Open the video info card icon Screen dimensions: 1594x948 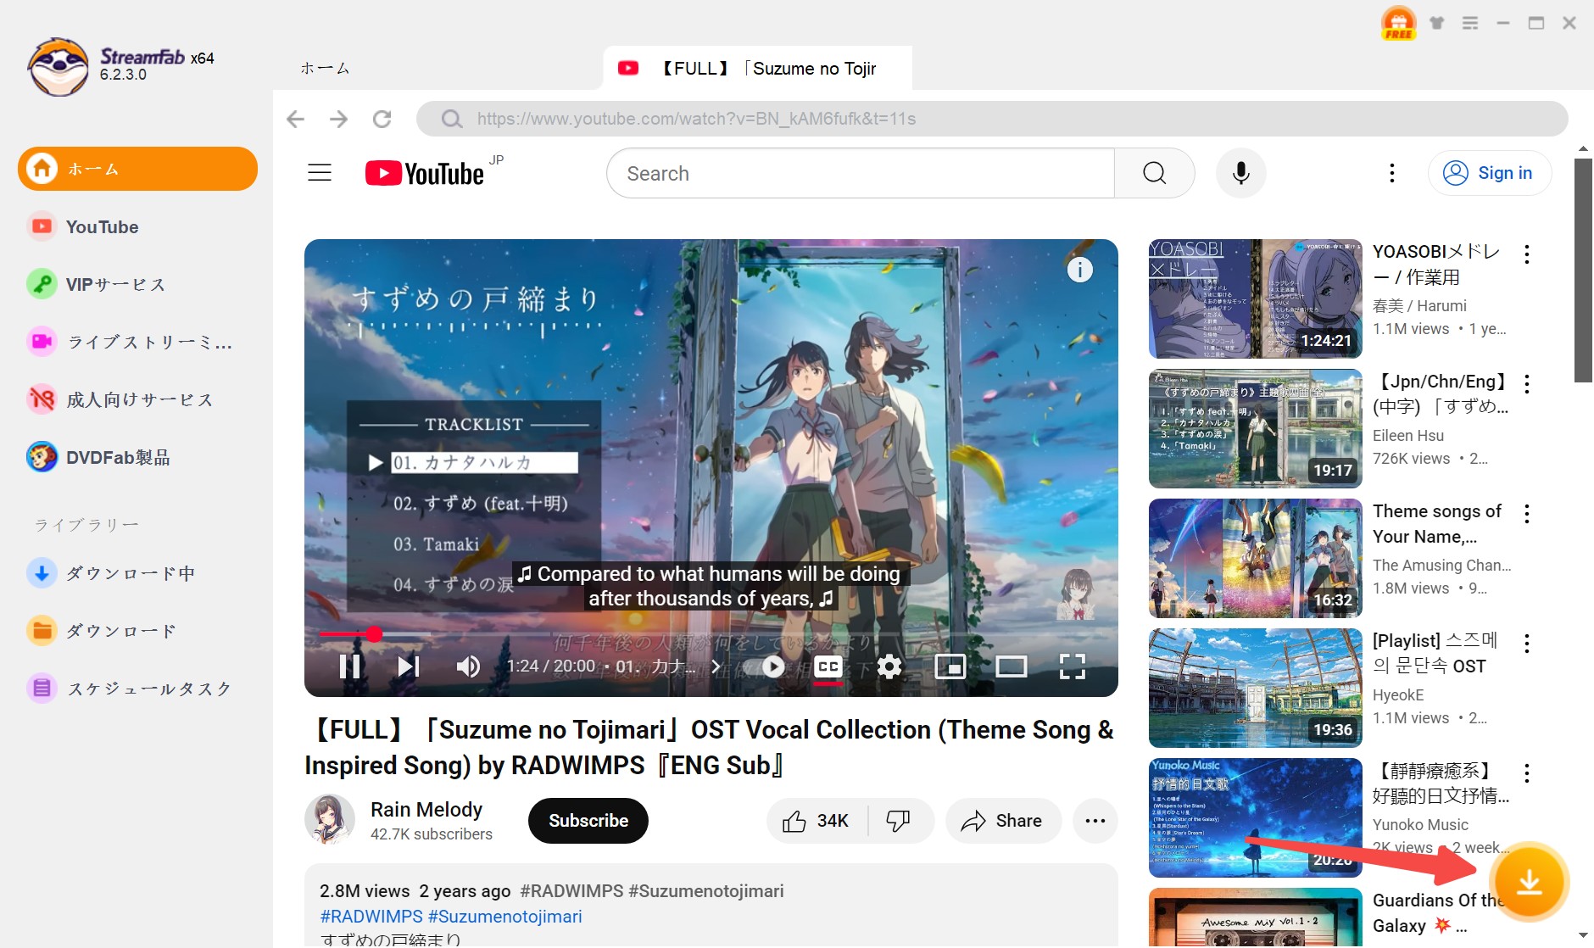(1079, 270)
